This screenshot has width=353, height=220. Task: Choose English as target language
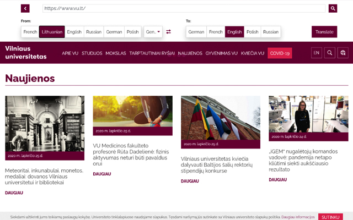tap(234, 32)
